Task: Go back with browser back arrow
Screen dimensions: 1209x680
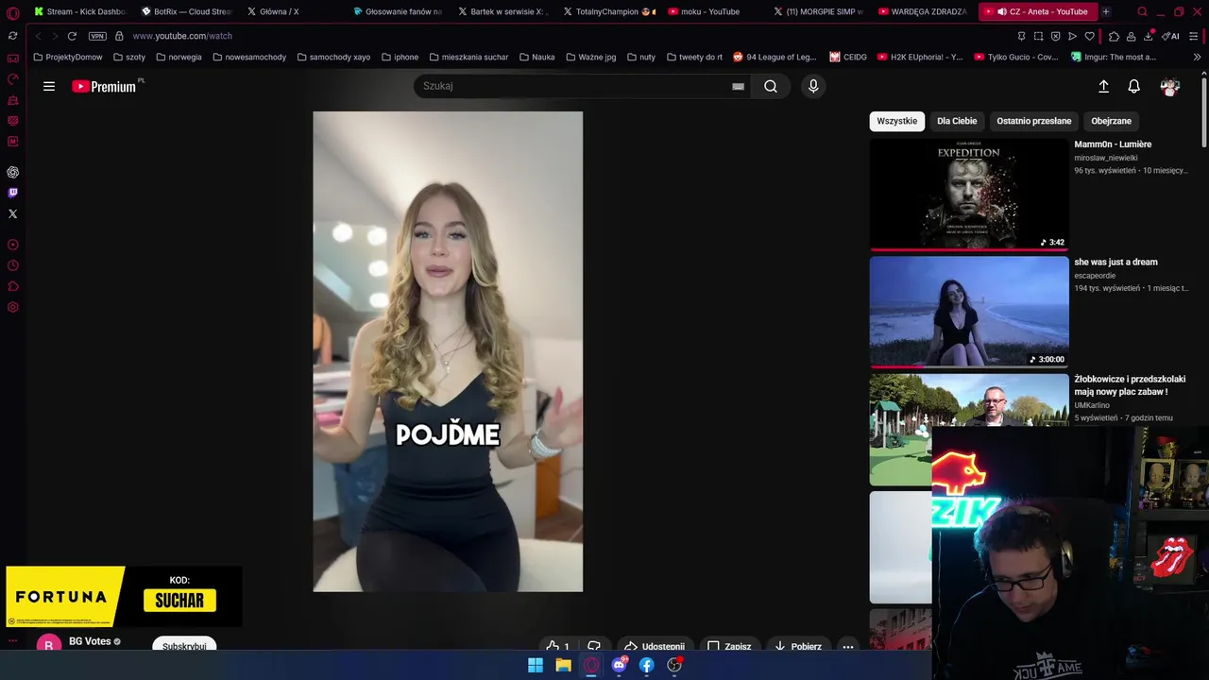Action: point(38,36)
